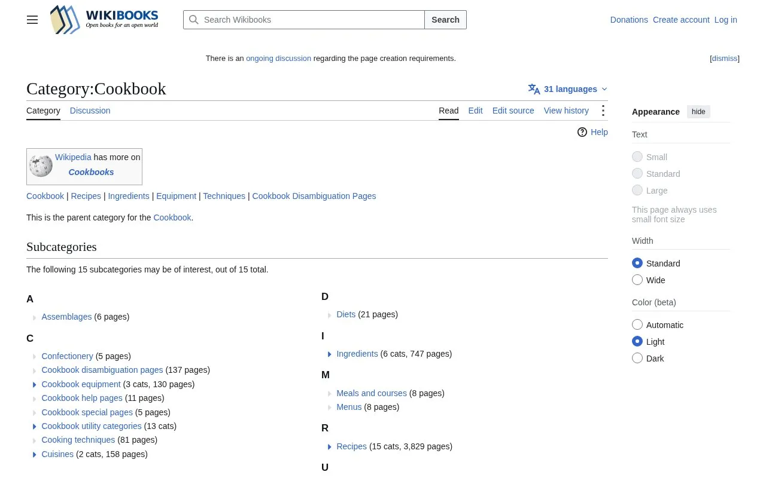This screenshot has height=478, width=766.
Task: Expand the Cookbook equipment subcategory arrow
Action: point(35,385)
